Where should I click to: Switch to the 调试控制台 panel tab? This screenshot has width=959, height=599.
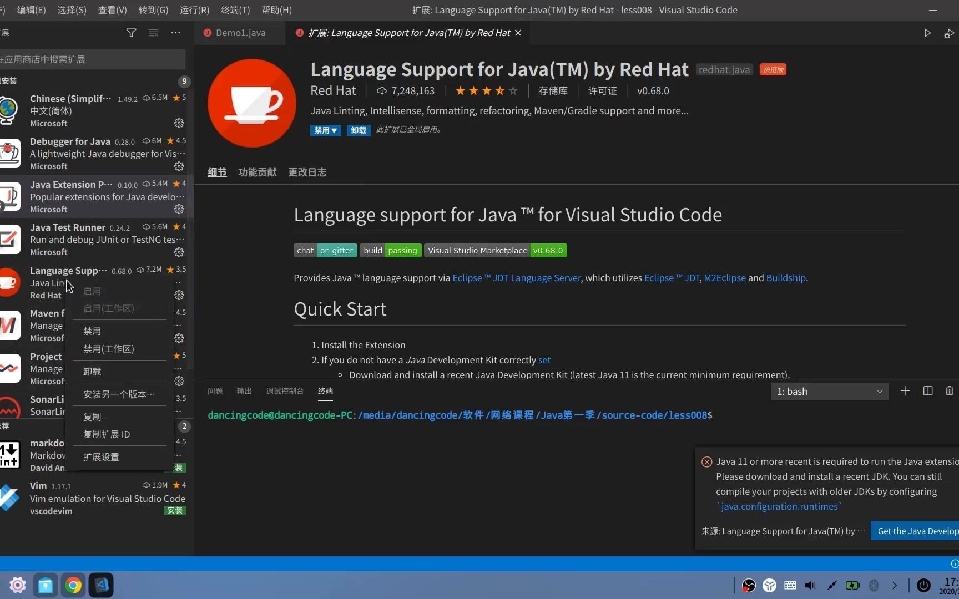click(285, 391)
